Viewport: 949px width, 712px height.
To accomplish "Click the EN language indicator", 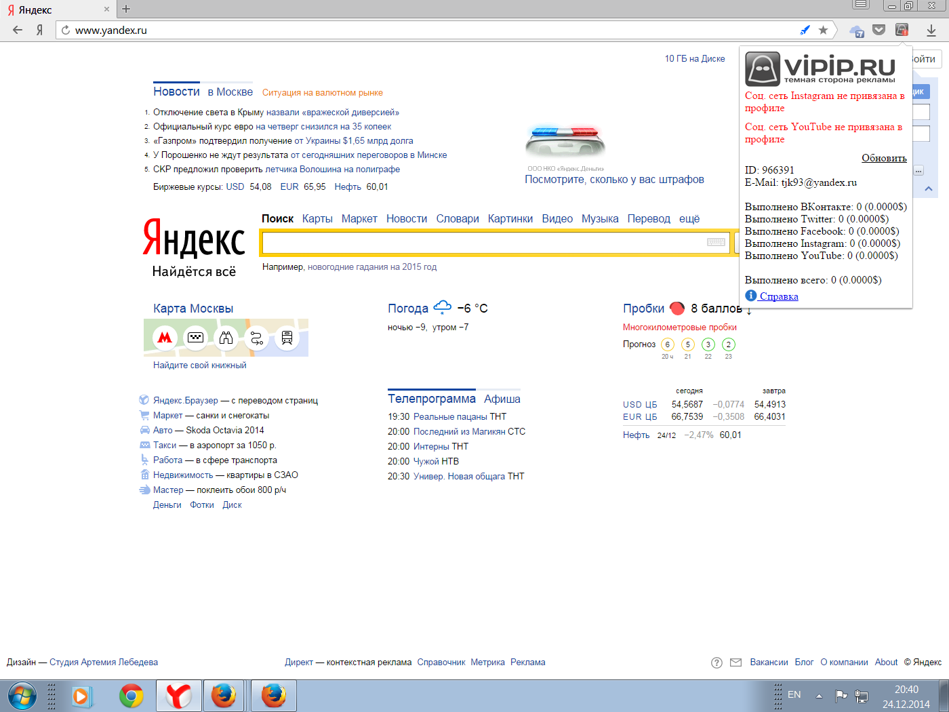I will [794, 695].
